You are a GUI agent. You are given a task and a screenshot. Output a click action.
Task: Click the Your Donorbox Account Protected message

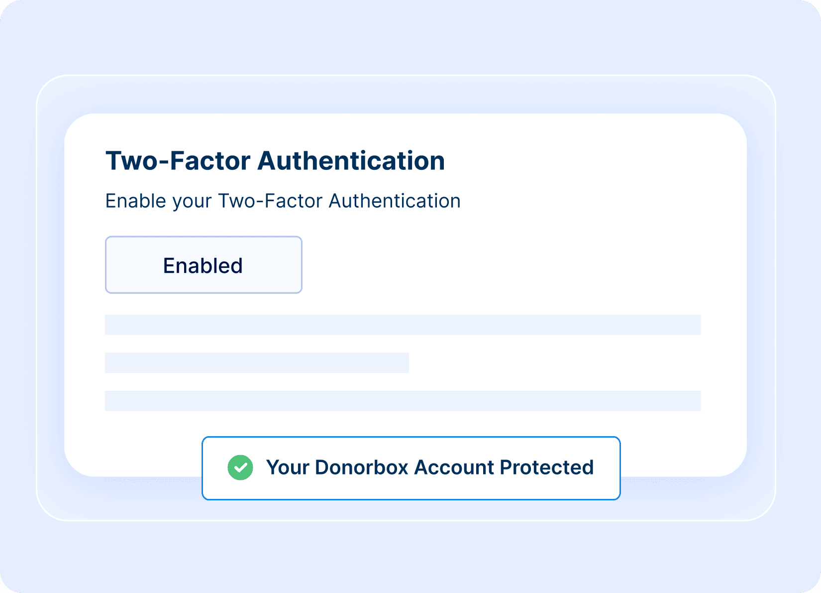(x=430, y=468)
